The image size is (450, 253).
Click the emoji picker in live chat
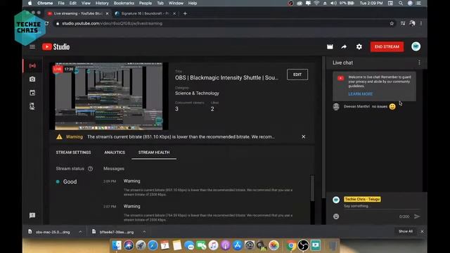[336, 216]
